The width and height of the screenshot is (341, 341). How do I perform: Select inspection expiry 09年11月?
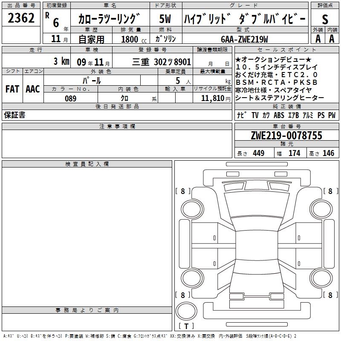93,62
